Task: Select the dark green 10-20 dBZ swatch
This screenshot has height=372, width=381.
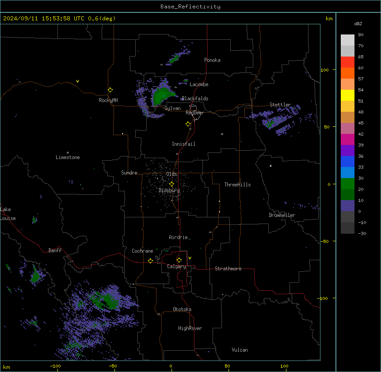Action: tap(347, 195)
